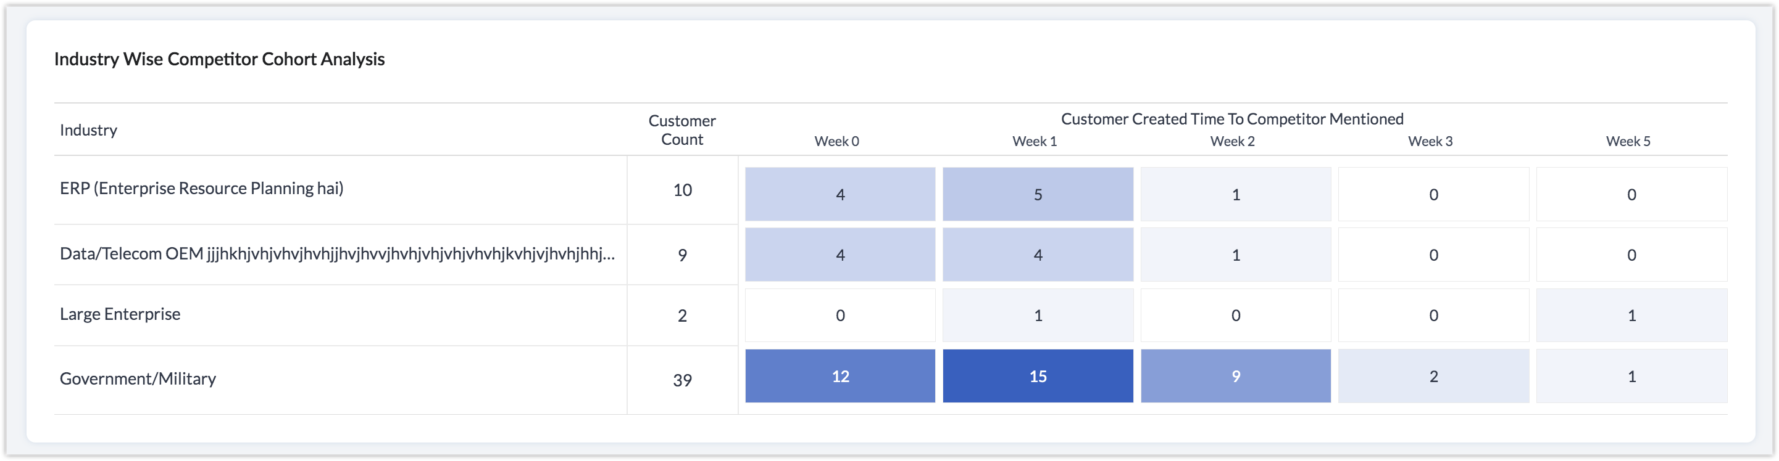Select the Week 5 column header
The height and width of the screenshot is (461, 1779).
click(x=1628, y=141)
